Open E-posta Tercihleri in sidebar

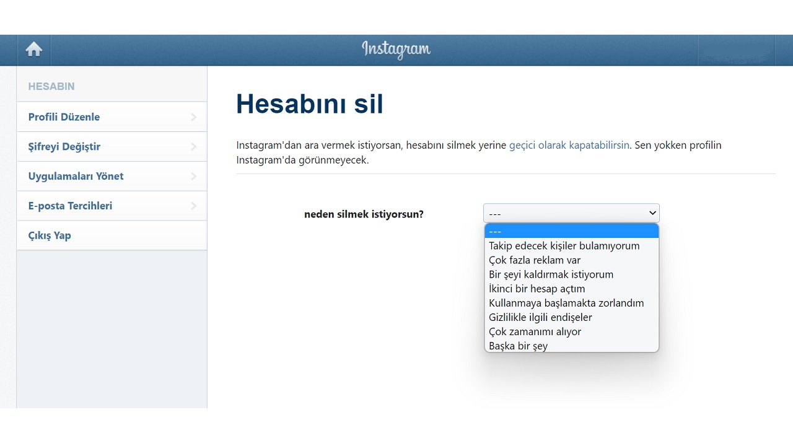(112, 206)
